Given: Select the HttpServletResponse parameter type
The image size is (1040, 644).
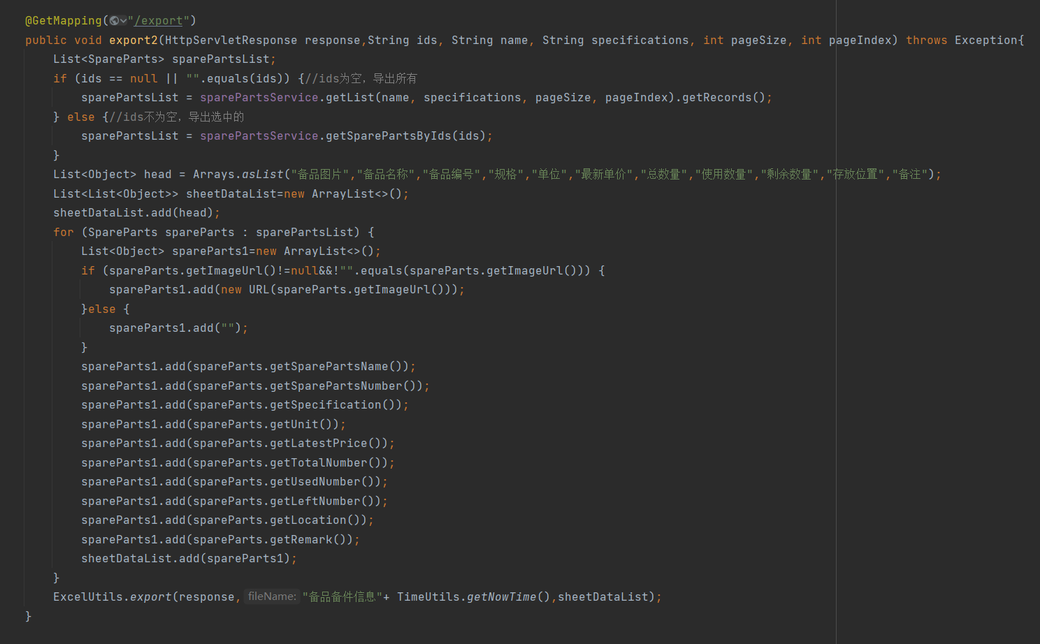Looking at the screenshot, I should click(231, 40).
